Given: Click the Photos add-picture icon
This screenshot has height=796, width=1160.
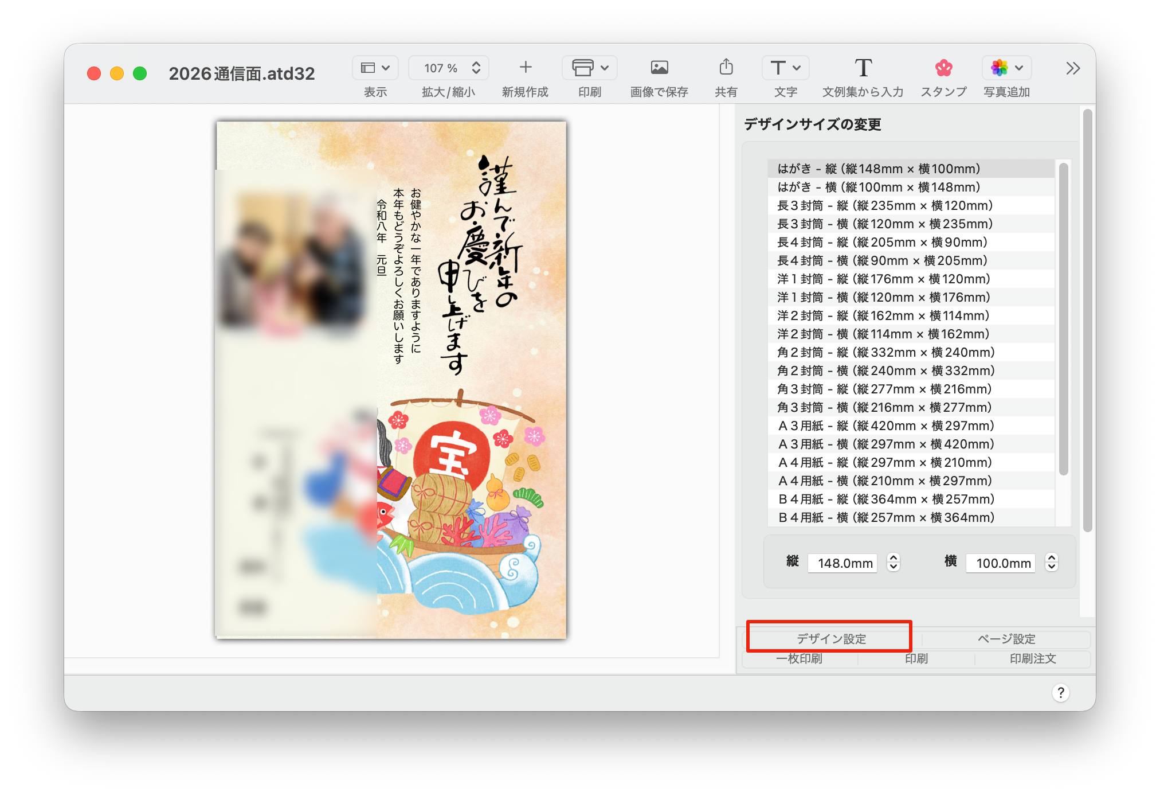Looking at the screenshot, I should click(1000, 68).
